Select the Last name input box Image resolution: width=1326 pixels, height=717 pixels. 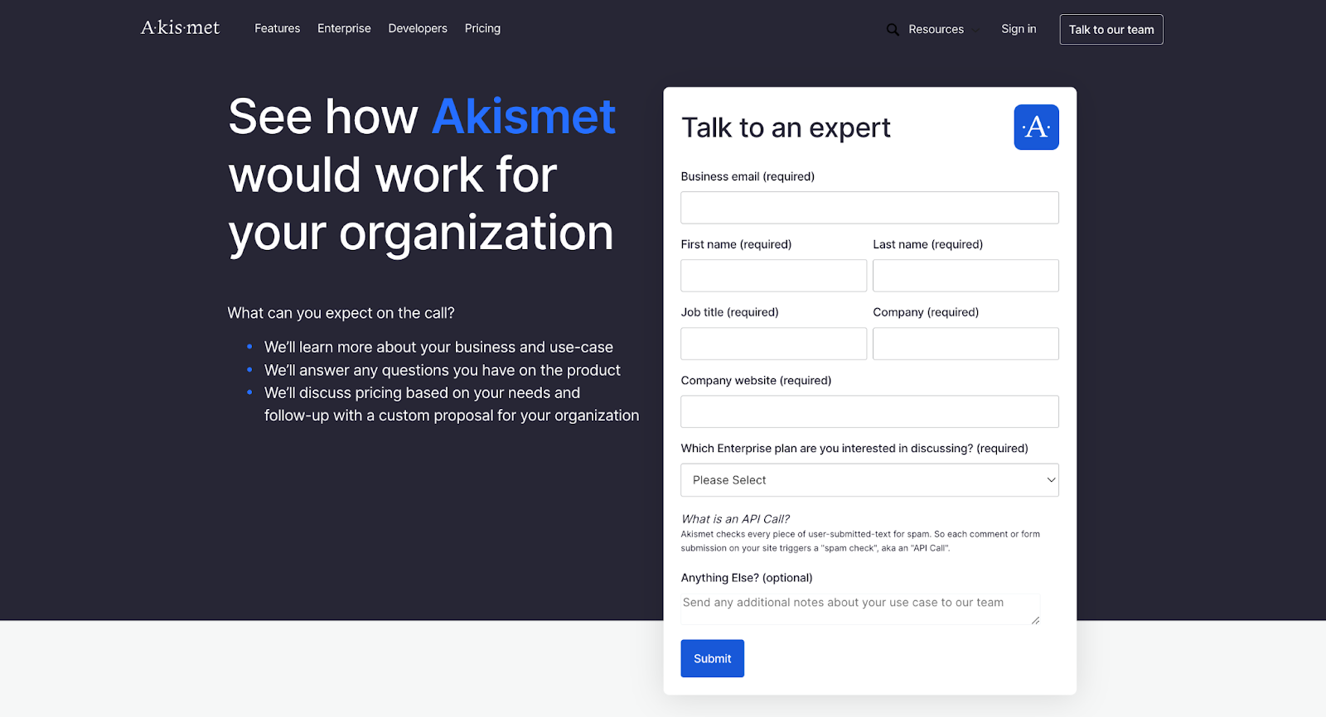click(x=965, y=276)
